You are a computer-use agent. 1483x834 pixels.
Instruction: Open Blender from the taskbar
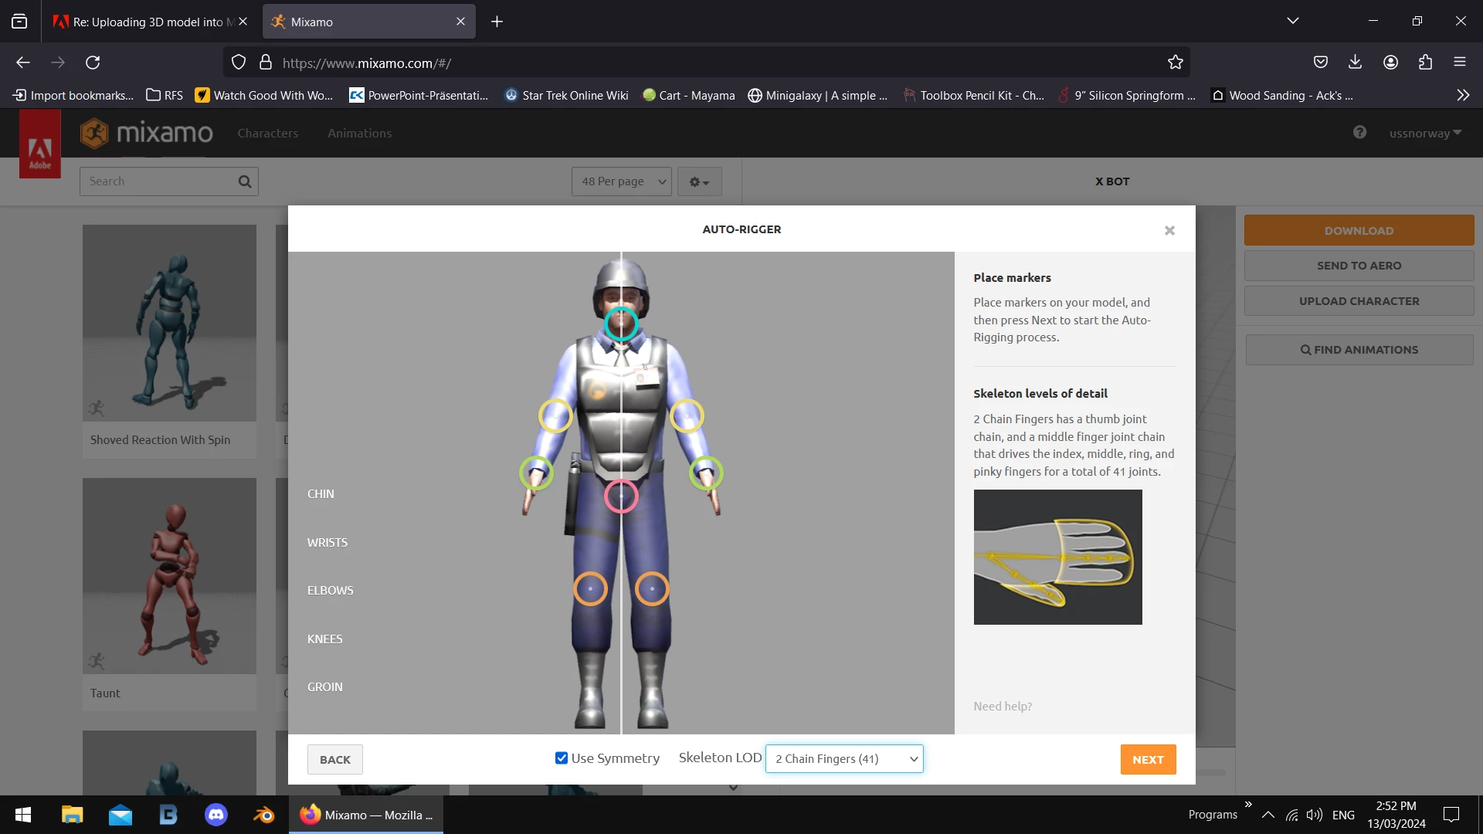263,815
